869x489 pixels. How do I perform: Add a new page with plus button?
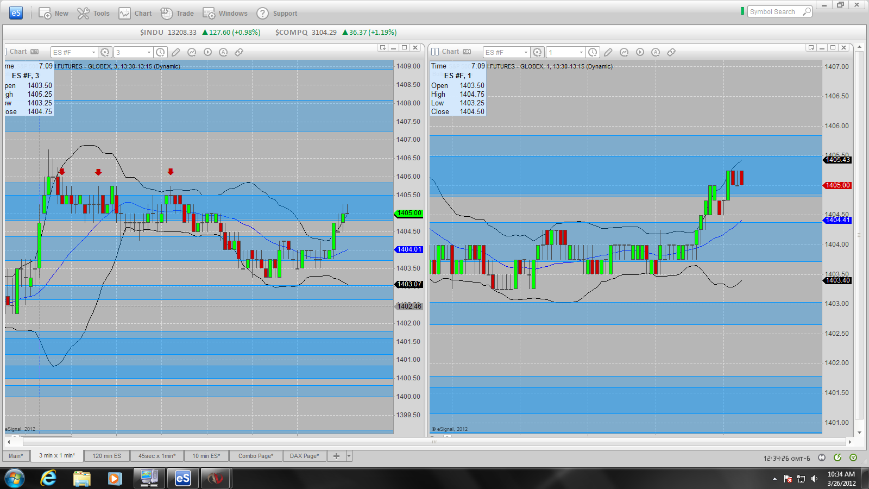[336, 456]
